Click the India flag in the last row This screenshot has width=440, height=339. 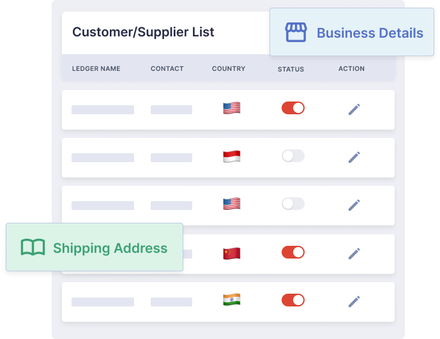[232, 299]
